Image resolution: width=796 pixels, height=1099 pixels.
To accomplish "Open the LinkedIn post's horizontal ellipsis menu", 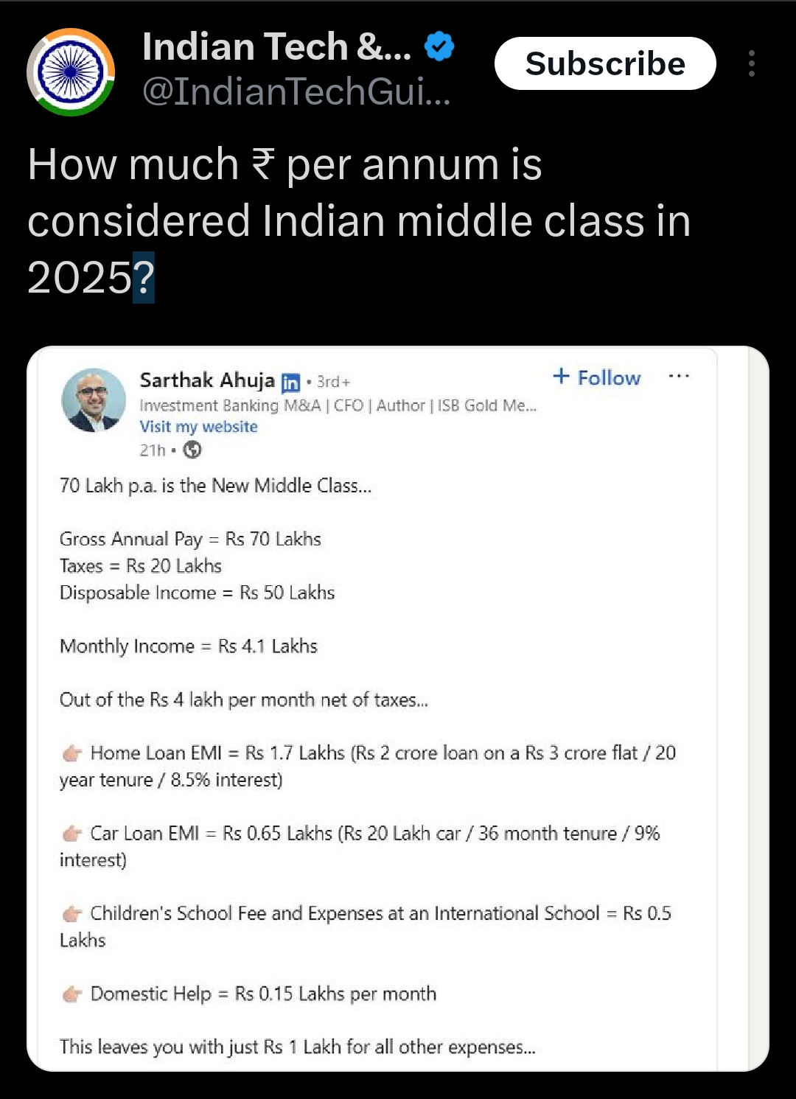I will coord(679,377).
